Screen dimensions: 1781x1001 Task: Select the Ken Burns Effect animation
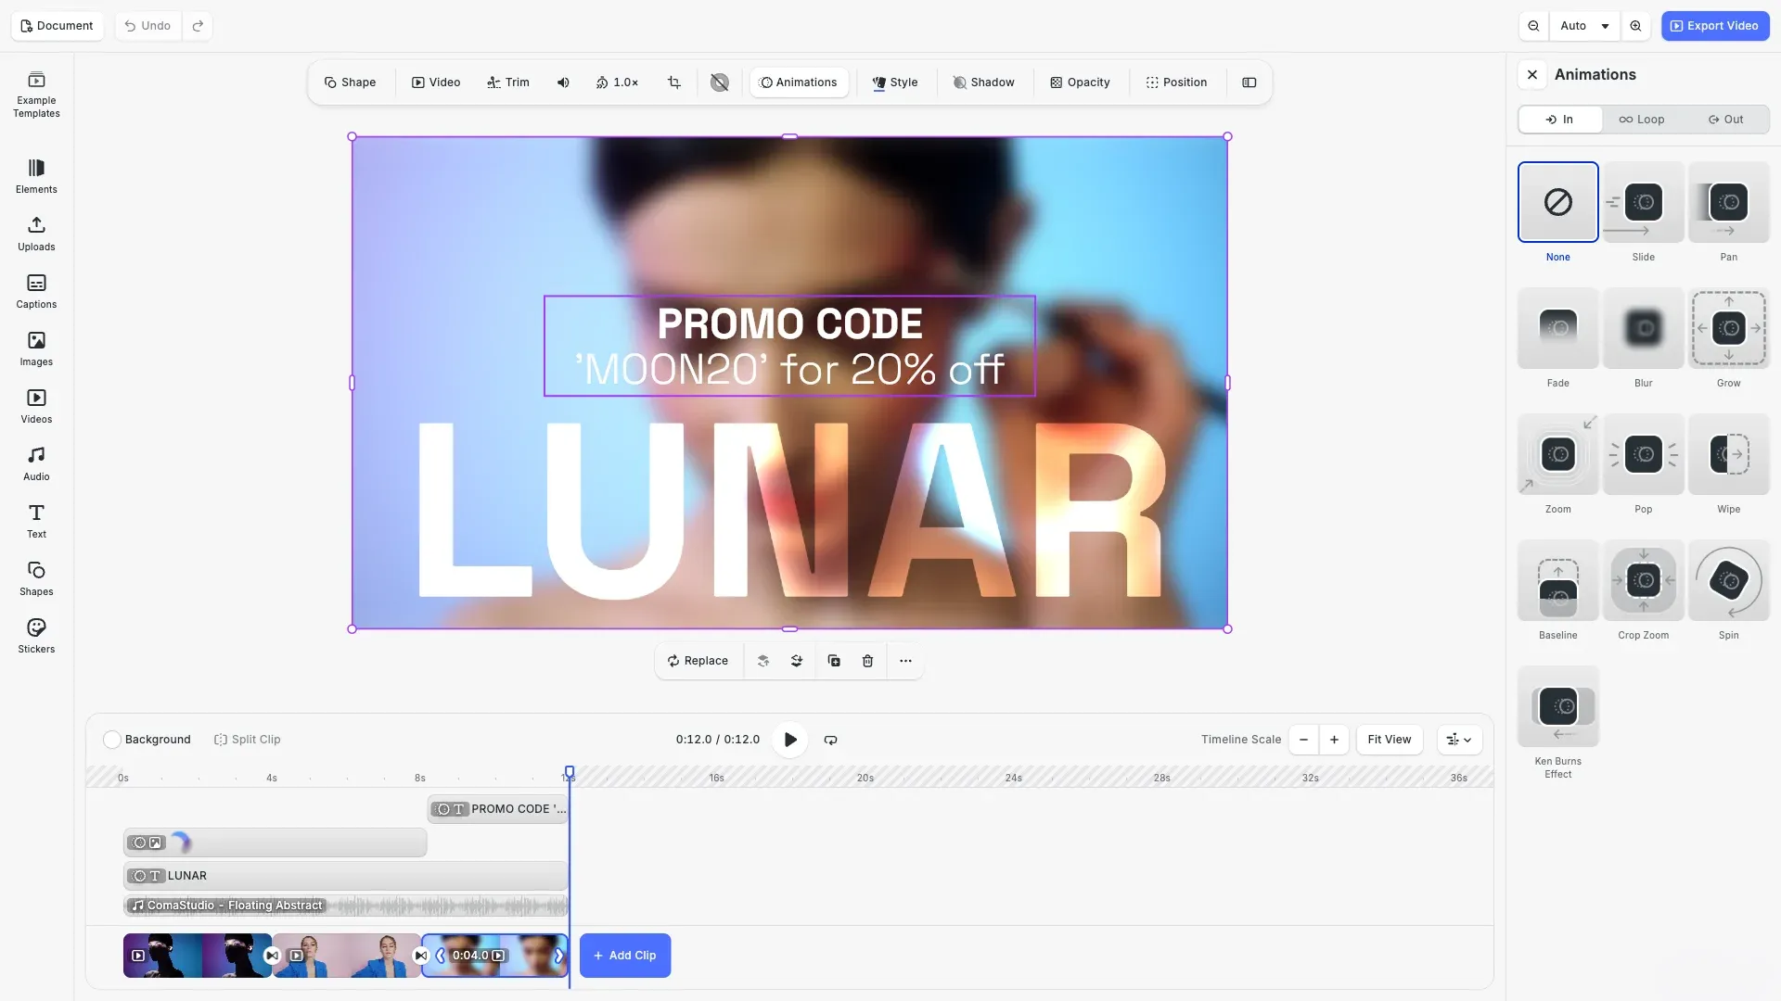(x=1558, y=706)
